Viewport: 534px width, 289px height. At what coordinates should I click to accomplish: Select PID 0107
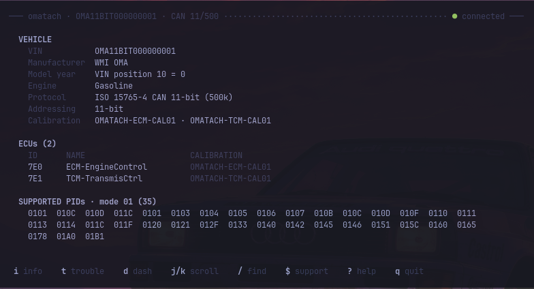pos(295,213)
